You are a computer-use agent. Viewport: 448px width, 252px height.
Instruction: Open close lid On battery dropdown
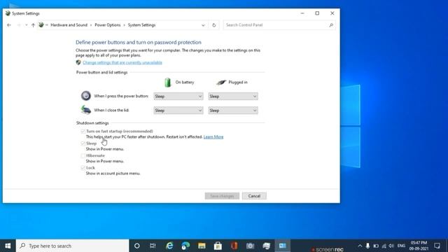point(178,111)
